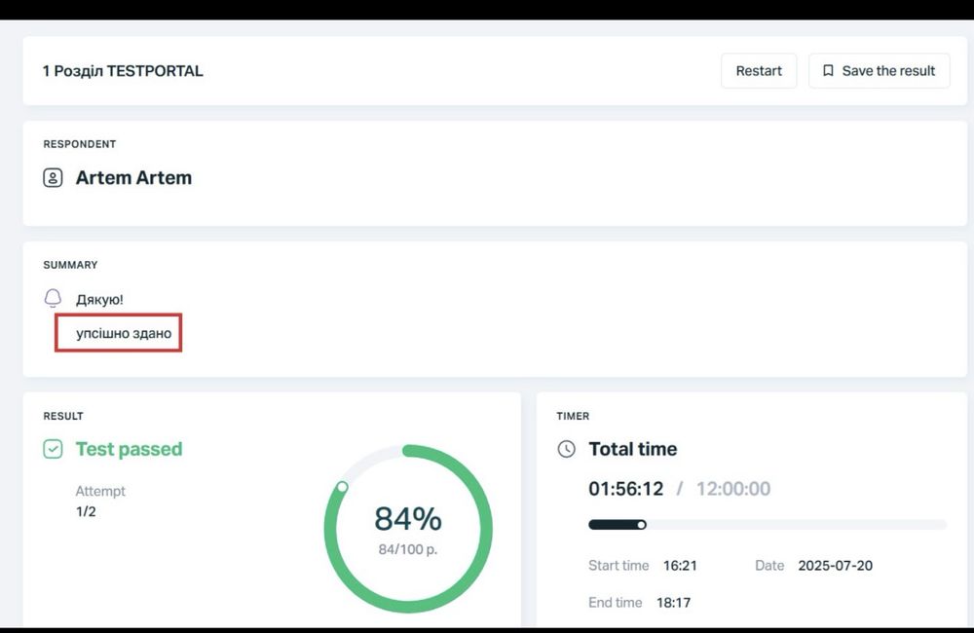974x633 pixels.
Task: Click the 'RESULT' section label
Action: [x=63, y=416]
